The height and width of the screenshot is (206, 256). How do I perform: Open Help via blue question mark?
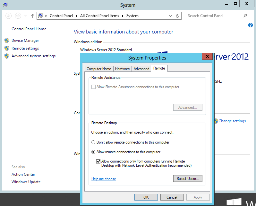(x=251, y=25)
